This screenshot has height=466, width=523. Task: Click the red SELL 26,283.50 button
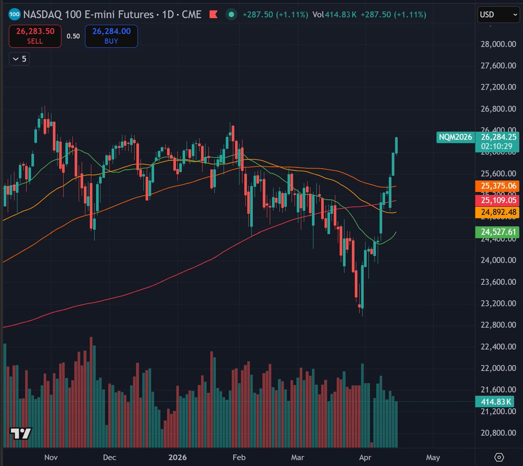coord(35,36)
